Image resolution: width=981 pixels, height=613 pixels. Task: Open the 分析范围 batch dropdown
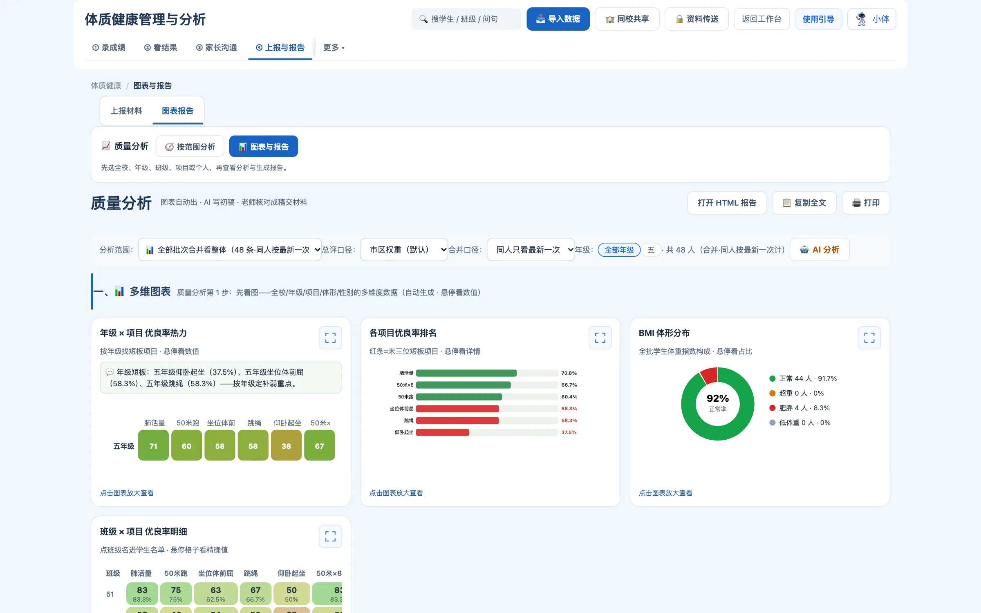click(230, 250)
